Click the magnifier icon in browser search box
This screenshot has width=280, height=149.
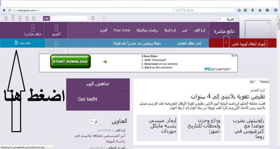point(184,10)
